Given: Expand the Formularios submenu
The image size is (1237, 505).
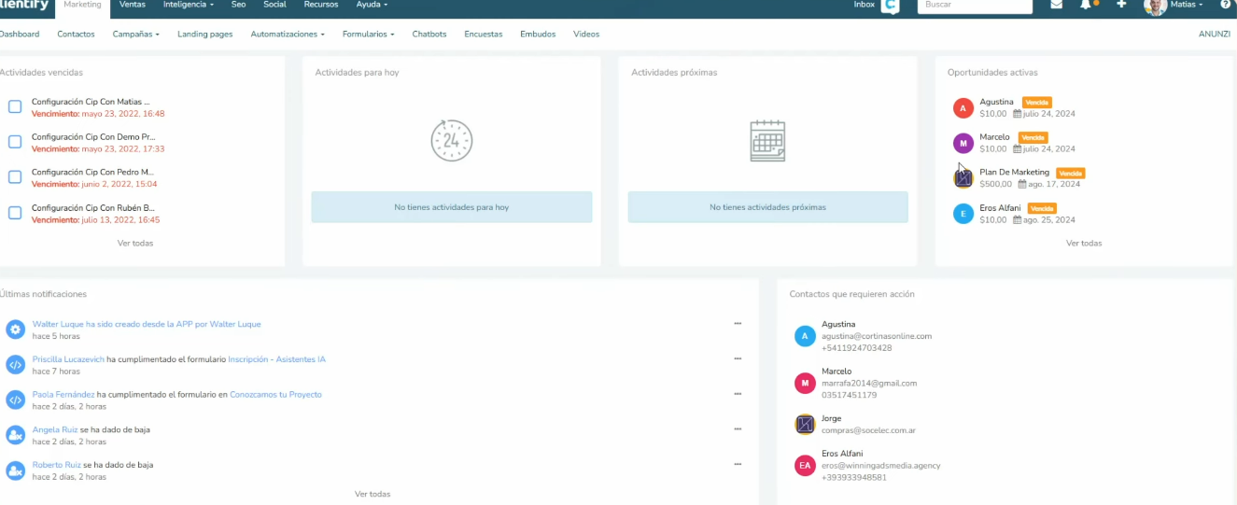Looking at the screenshot, I should (368, 34).
